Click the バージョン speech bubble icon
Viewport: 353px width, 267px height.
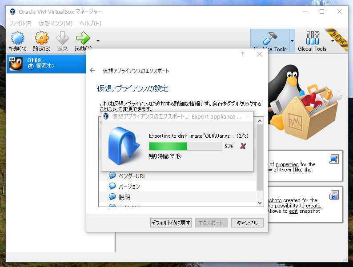tap(112, 186)
